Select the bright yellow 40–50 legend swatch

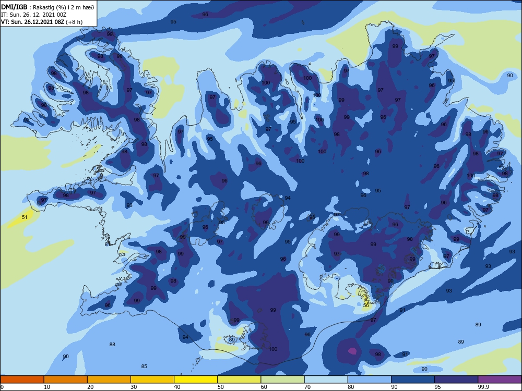tap(196, 380)
